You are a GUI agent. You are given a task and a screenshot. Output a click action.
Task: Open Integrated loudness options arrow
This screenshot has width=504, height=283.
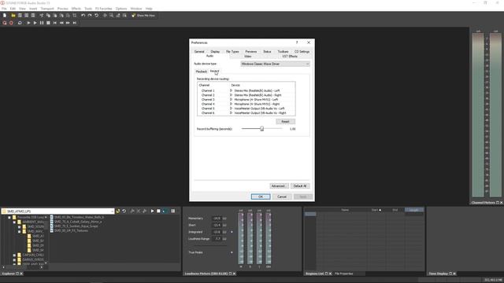point(232,232)
